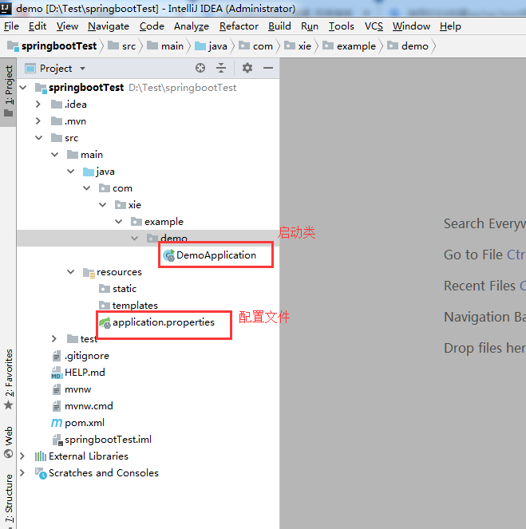Click the Spring leaf icon of application.properties

click(105, 322)
